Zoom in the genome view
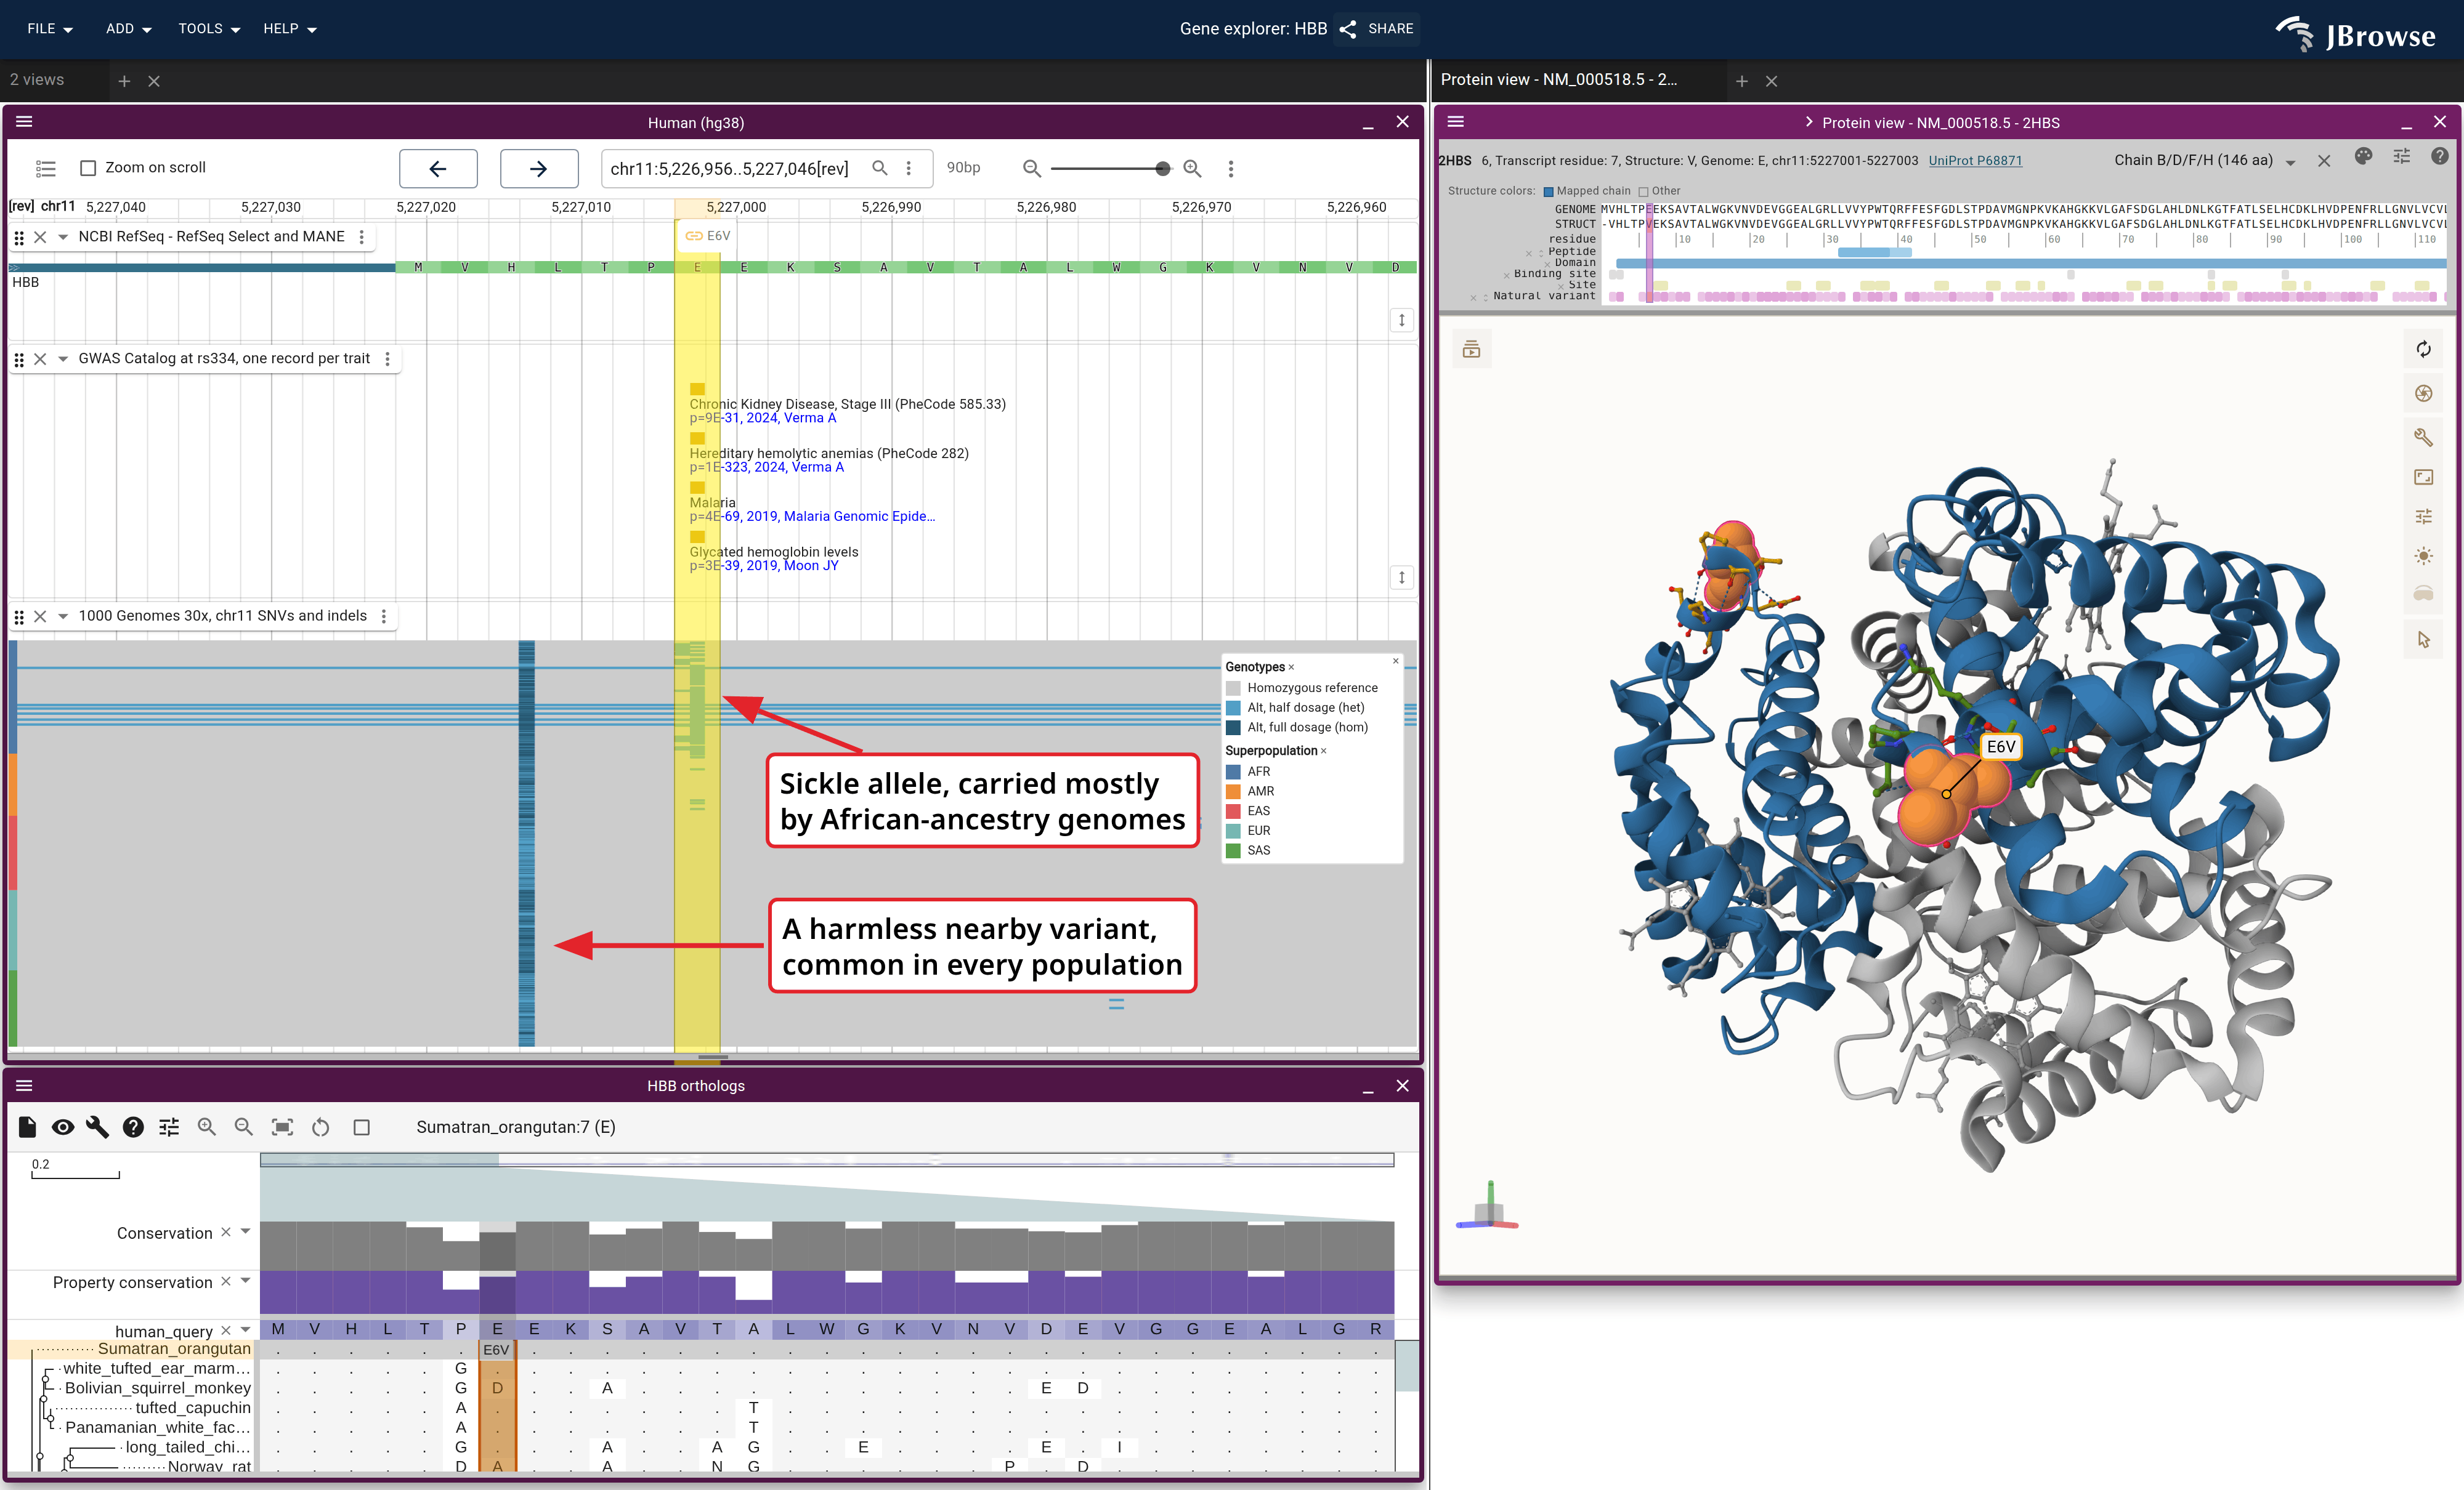 coord(1192,168)
